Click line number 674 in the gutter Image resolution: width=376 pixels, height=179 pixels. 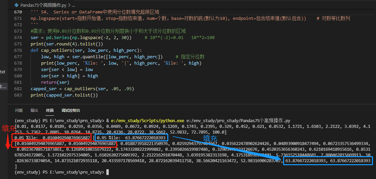click(x=18, y=38)
